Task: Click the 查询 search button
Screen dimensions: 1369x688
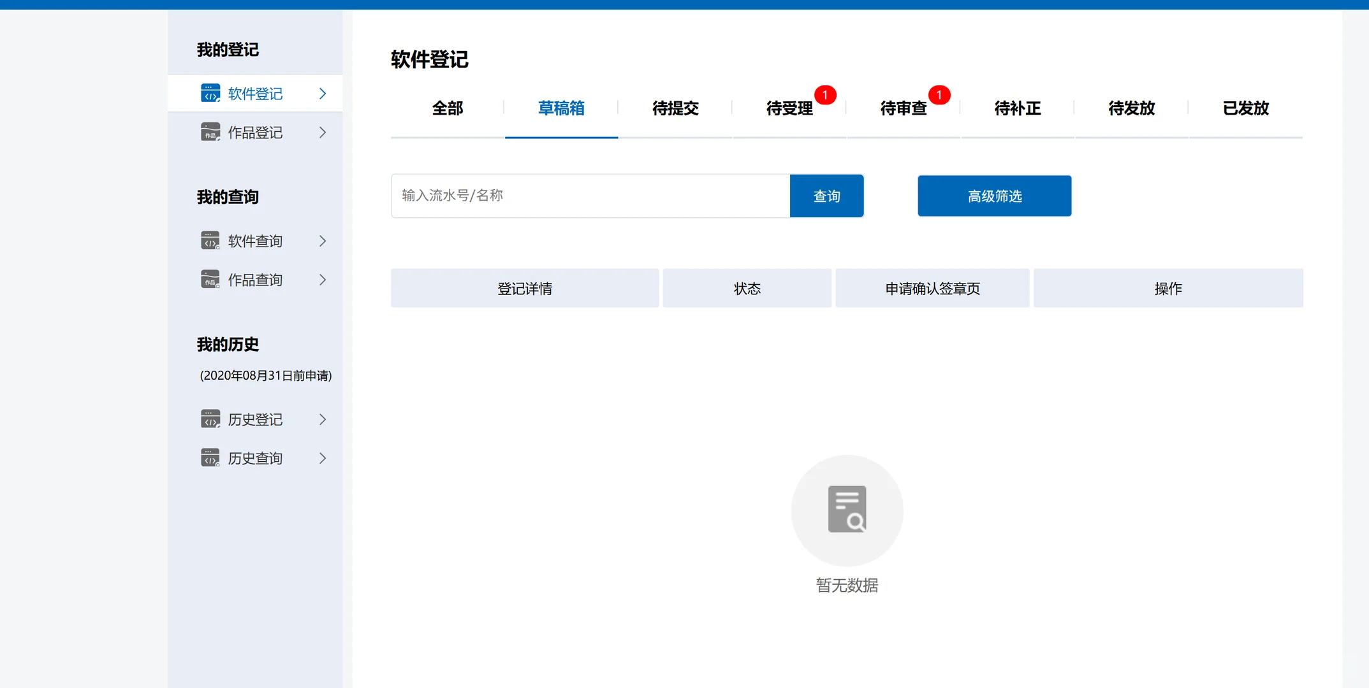Action: pos(826,196)
